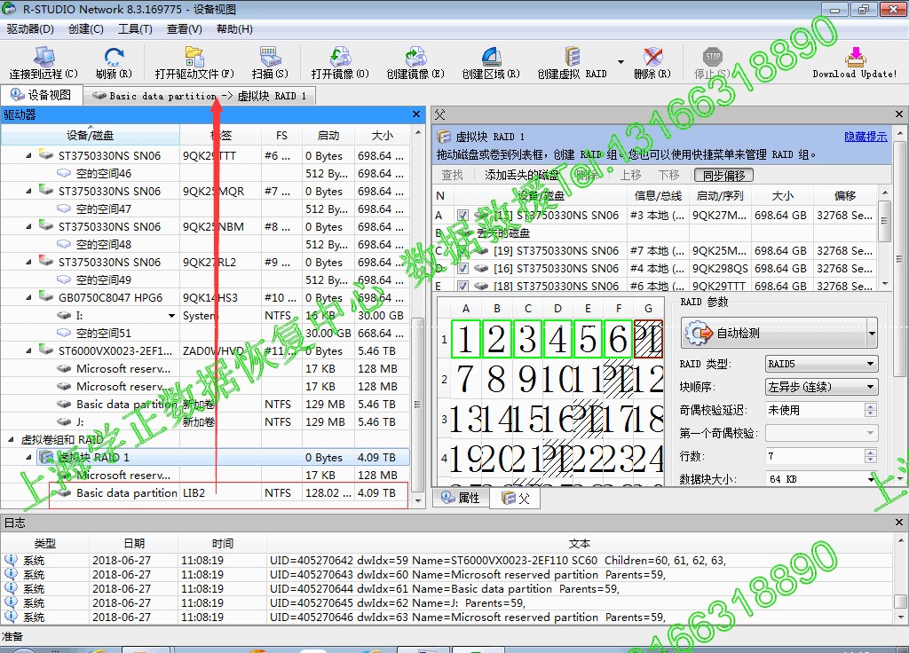Click the 大小 column header in drive list
Screen dimensions: 909x653
coord(382,136)
